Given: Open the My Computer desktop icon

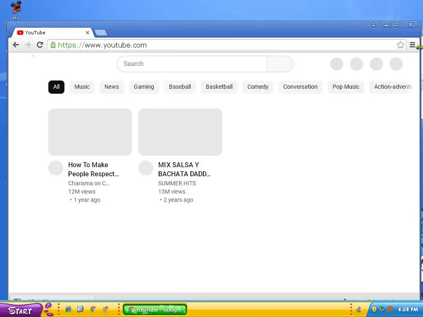Looking at the screenshot, I should (x=16, y=10).
